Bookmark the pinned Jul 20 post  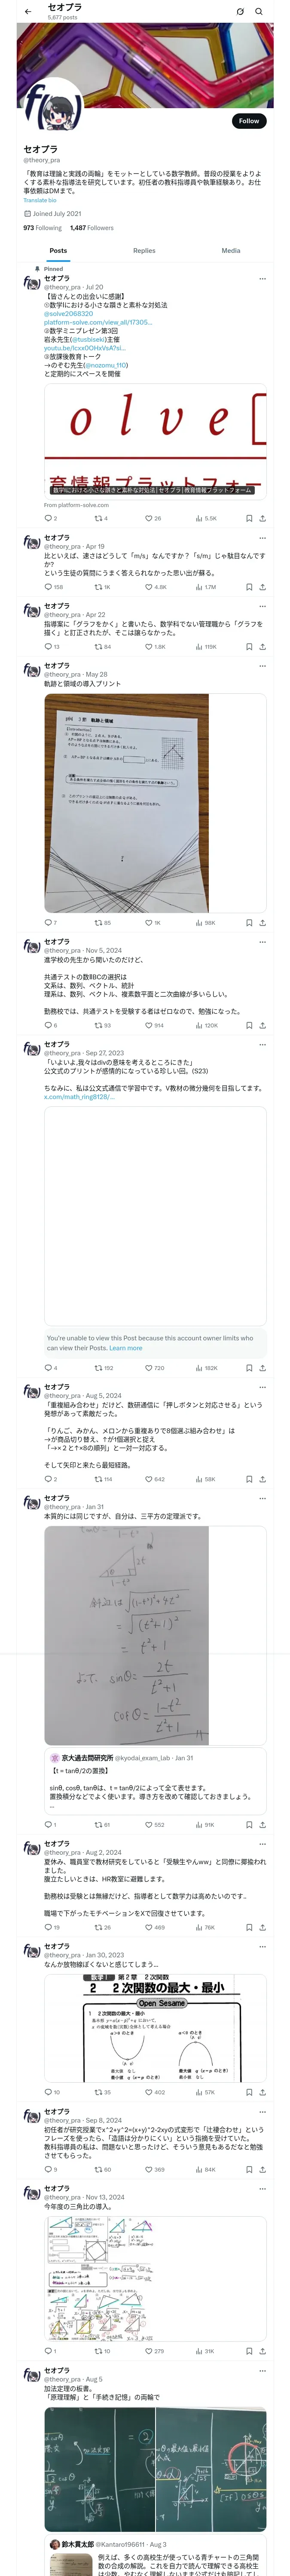(x=249, y=518)
